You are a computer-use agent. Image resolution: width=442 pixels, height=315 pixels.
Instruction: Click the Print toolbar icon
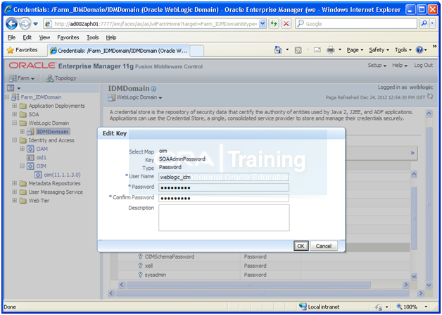coord(330,50)
